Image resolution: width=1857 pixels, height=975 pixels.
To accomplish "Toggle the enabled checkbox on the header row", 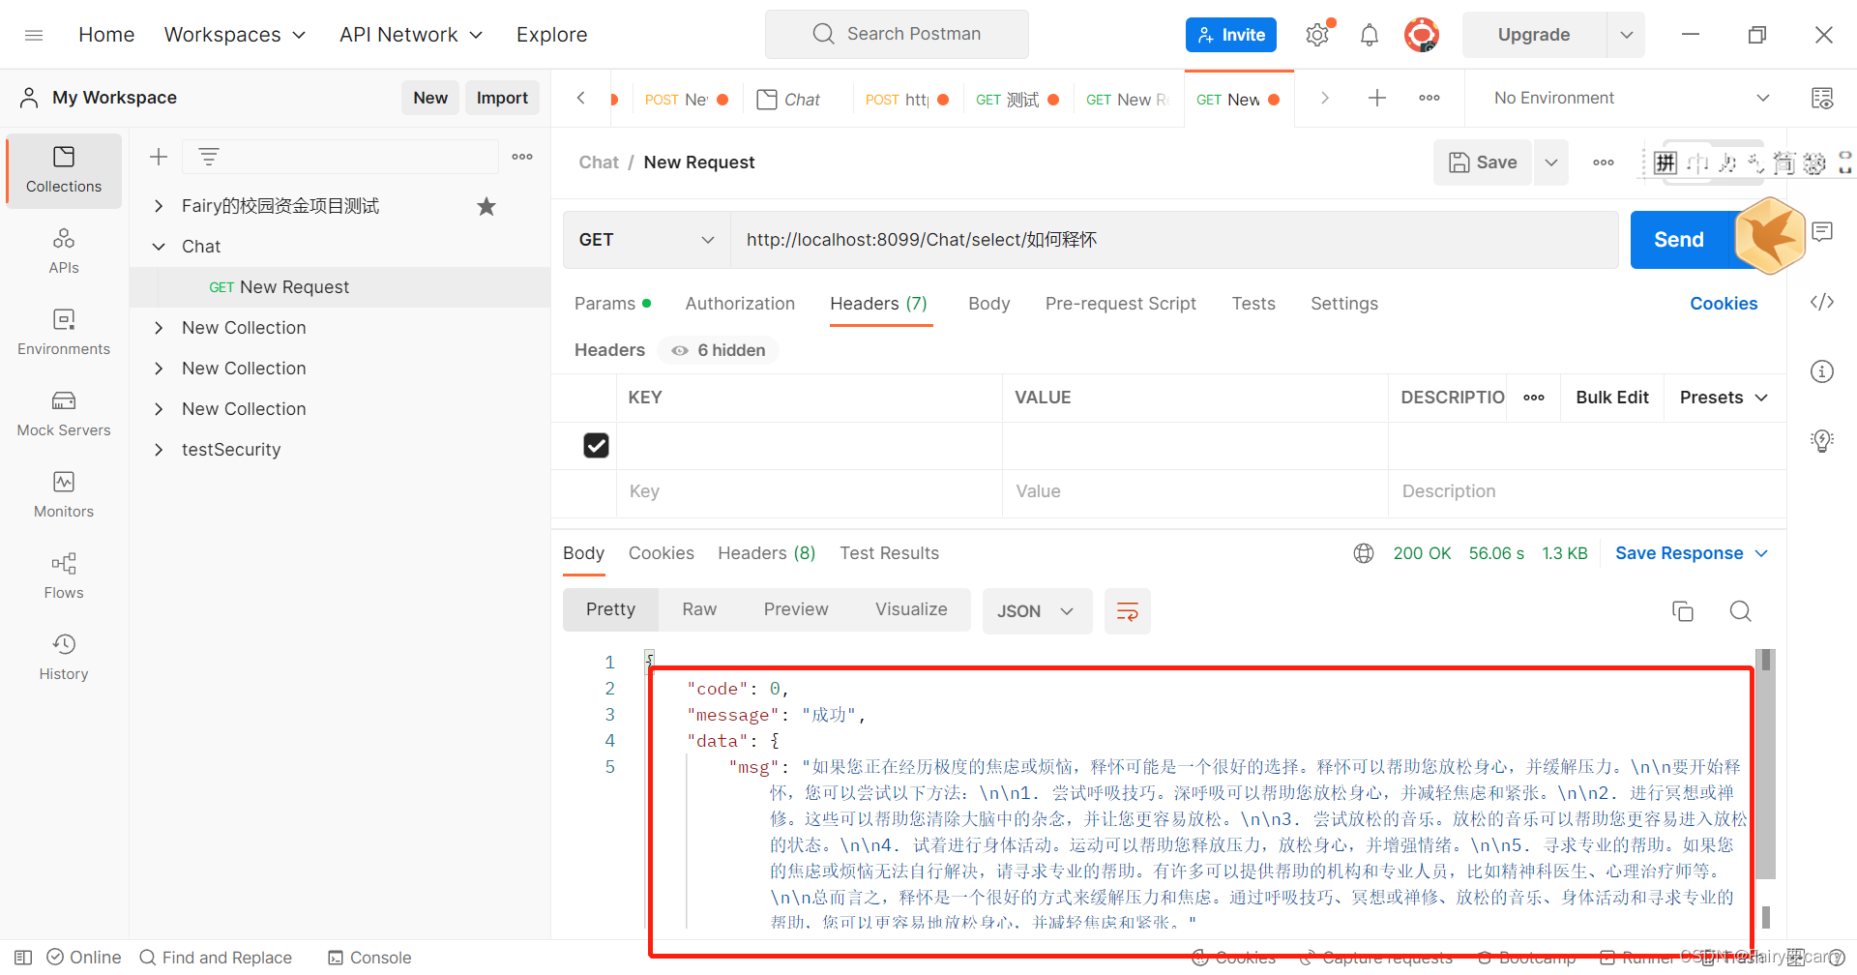I will [596, 445].
